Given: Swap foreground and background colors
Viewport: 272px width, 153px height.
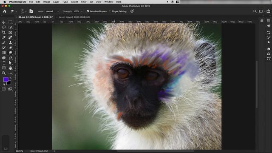Looking at the screenshot, I should [x=10, y=78].
